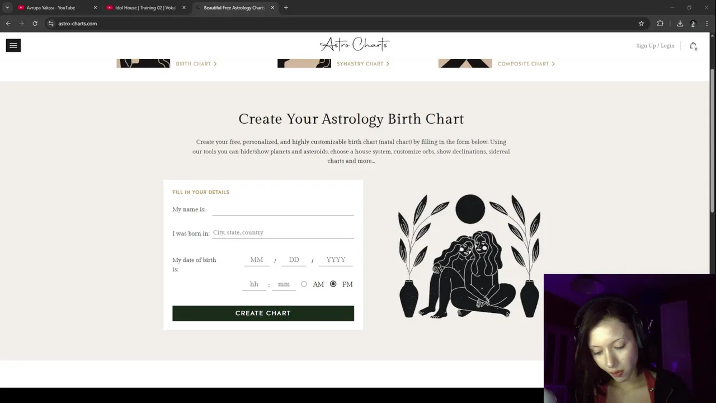Open the shopping cart icon
The height and width of the screenshot is (403, 716).
[x=693, y=46]
